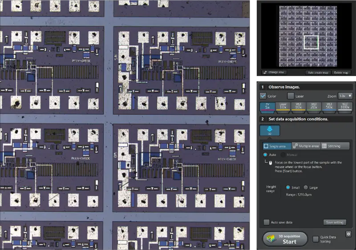Open the settings gear near Quick Data Sorting
Viewport: 356px width, 250px height.
point(348,234)
